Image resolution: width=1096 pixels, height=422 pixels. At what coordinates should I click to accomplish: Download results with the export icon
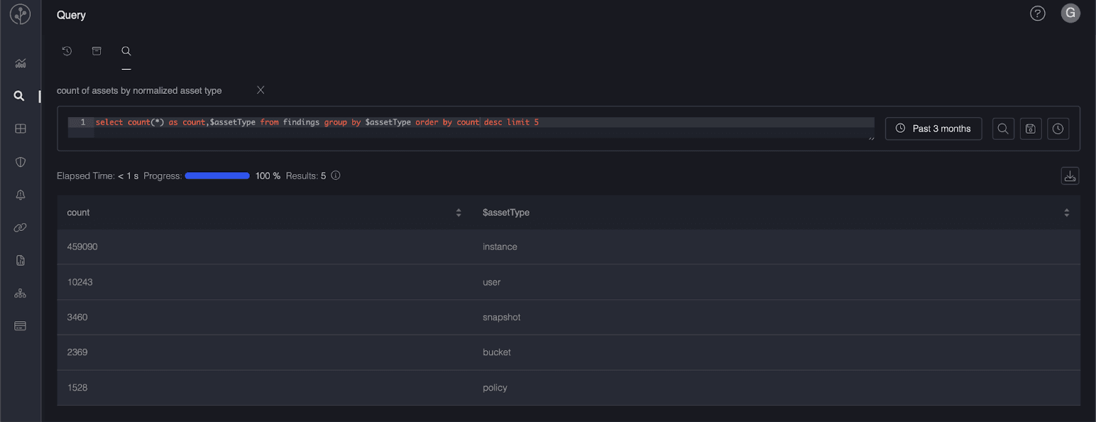pos(1070,176)
